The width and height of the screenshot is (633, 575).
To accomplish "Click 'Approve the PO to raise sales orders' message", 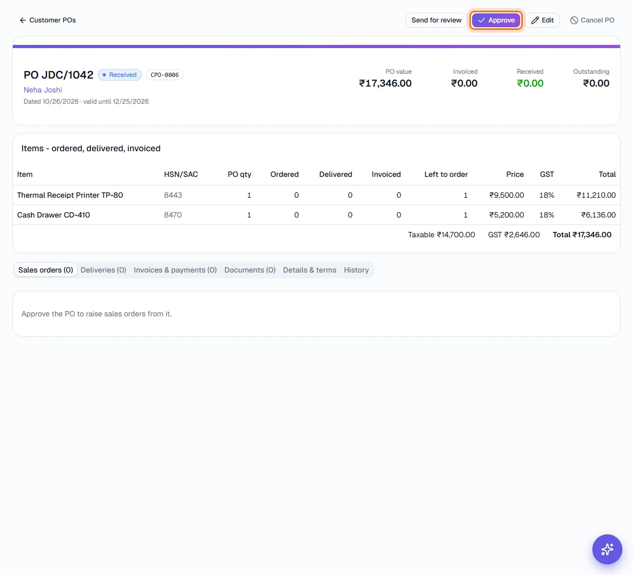I will click(96, 314).
